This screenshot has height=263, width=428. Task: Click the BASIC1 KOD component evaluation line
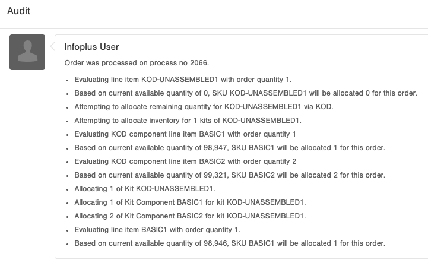(185, 134)
